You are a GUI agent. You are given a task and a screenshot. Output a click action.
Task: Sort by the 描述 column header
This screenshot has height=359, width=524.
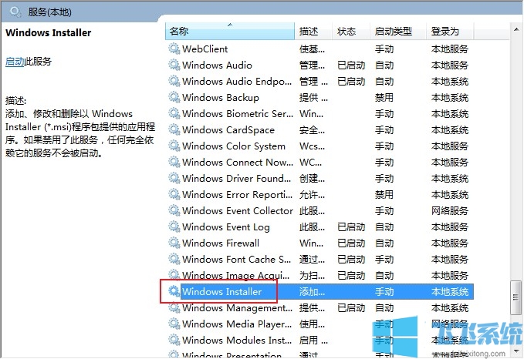pyautogui.click(x=313, y=32)
